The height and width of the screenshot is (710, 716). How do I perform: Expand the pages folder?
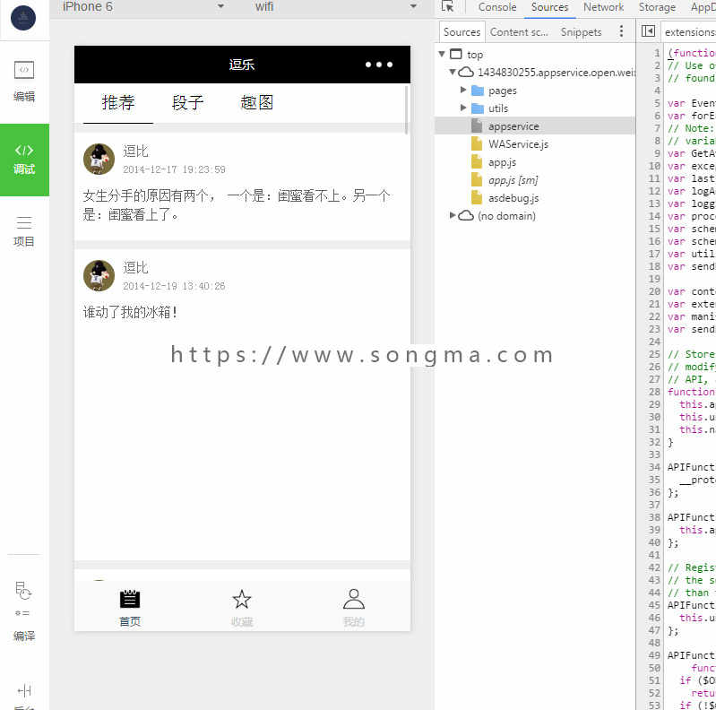point(463,90)
